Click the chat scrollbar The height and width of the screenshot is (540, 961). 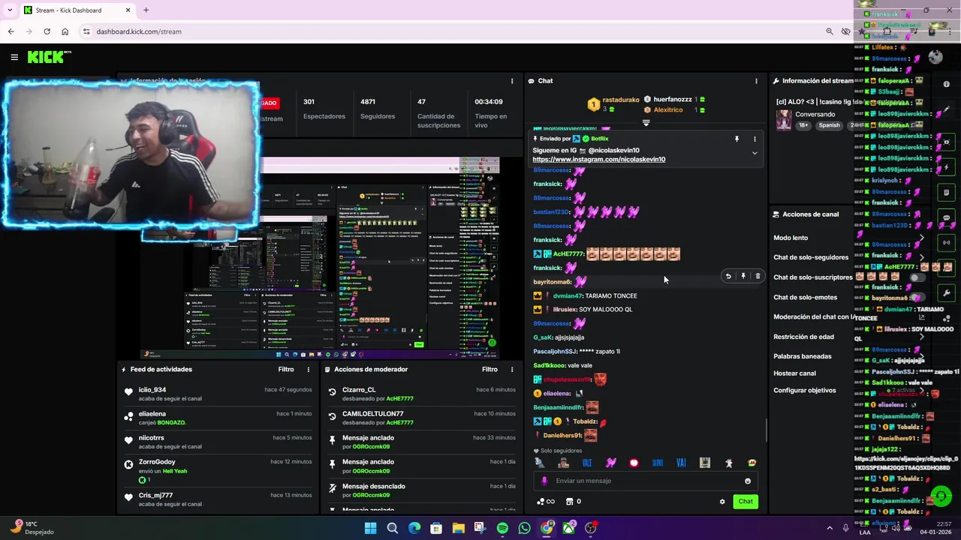point(766,430)
